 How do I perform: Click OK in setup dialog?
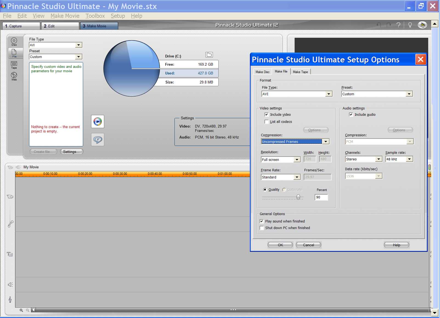(280, 245)
